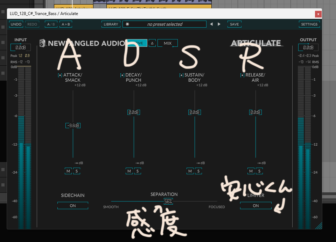Solo the Sustain/Body band

pos(198,171)
